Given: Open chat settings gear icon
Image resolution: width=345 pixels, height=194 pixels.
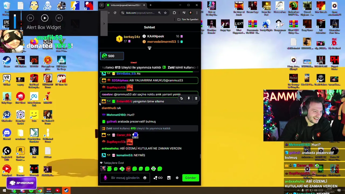Looking at the screenshot, I should (177, 178).
